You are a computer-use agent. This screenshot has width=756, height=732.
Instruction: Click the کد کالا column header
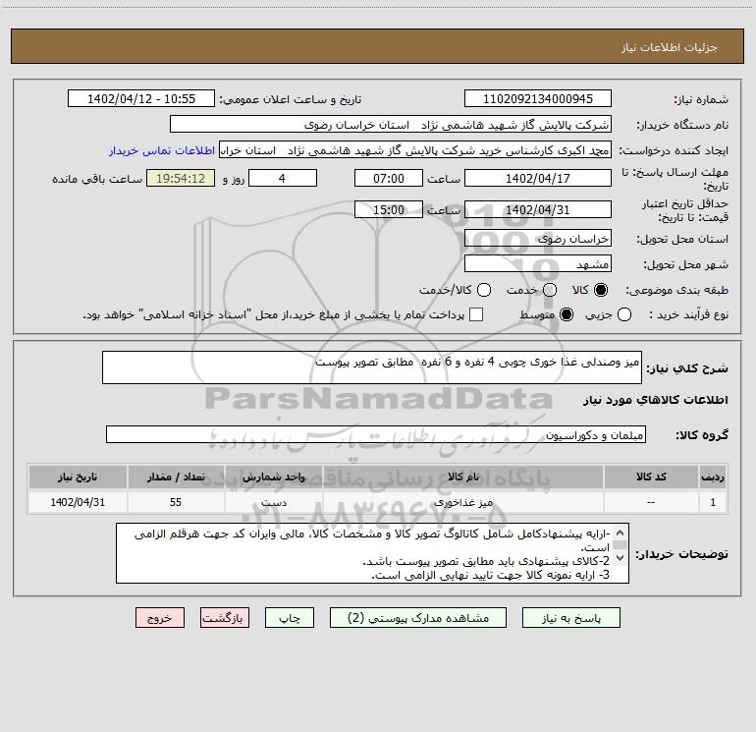651,477
